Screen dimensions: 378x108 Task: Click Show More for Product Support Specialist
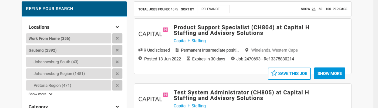(x=329, y=73)
